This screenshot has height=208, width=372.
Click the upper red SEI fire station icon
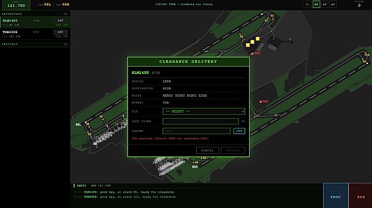tap(255, 53)
